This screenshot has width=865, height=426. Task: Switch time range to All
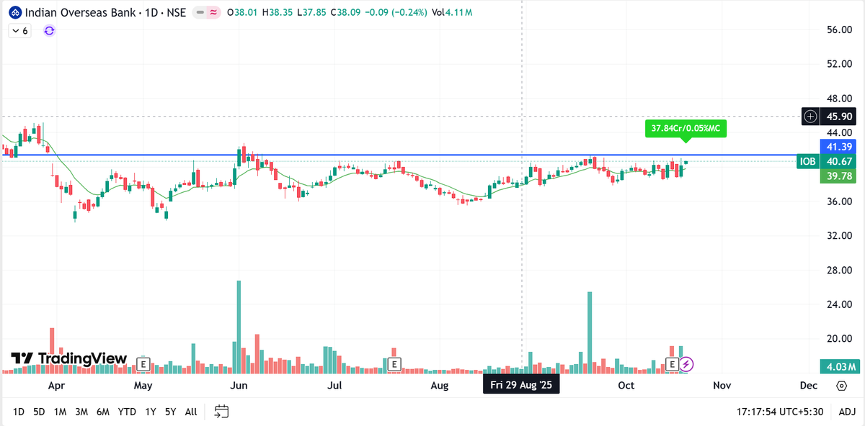tap(191, 412)
